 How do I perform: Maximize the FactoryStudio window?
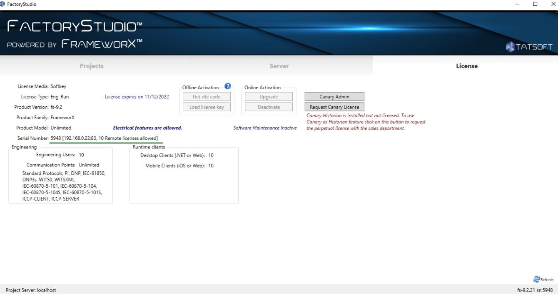point(536,4)
